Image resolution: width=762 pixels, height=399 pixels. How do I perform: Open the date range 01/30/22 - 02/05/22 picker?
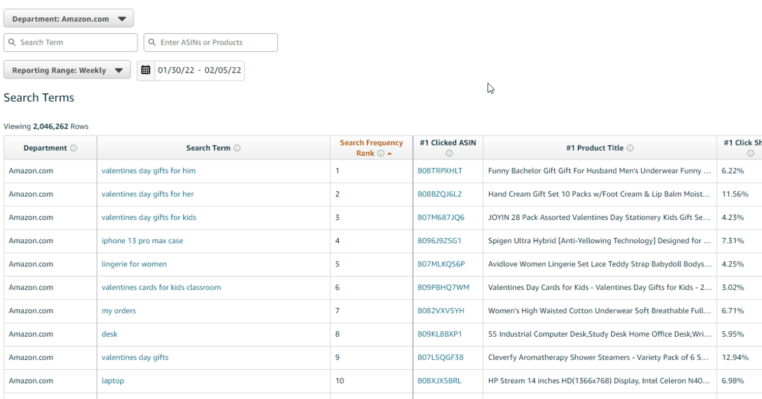(x=199, y=70)
